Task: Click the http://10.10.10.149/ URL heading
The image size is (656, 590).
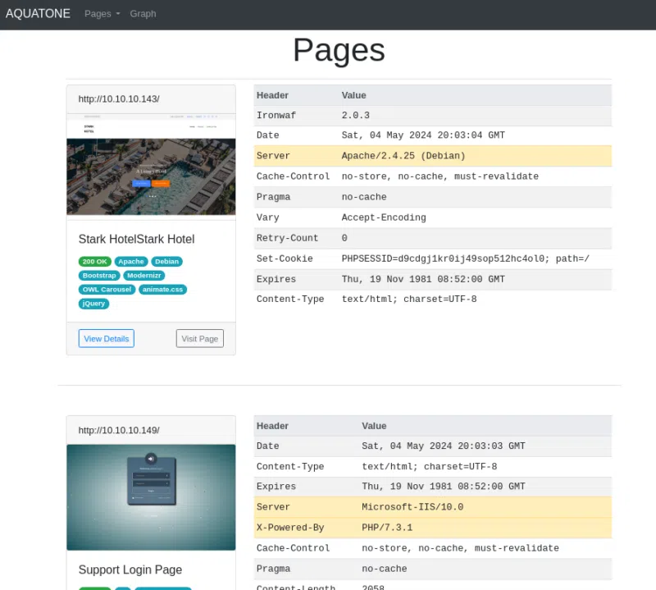Action: click(119, 430)
